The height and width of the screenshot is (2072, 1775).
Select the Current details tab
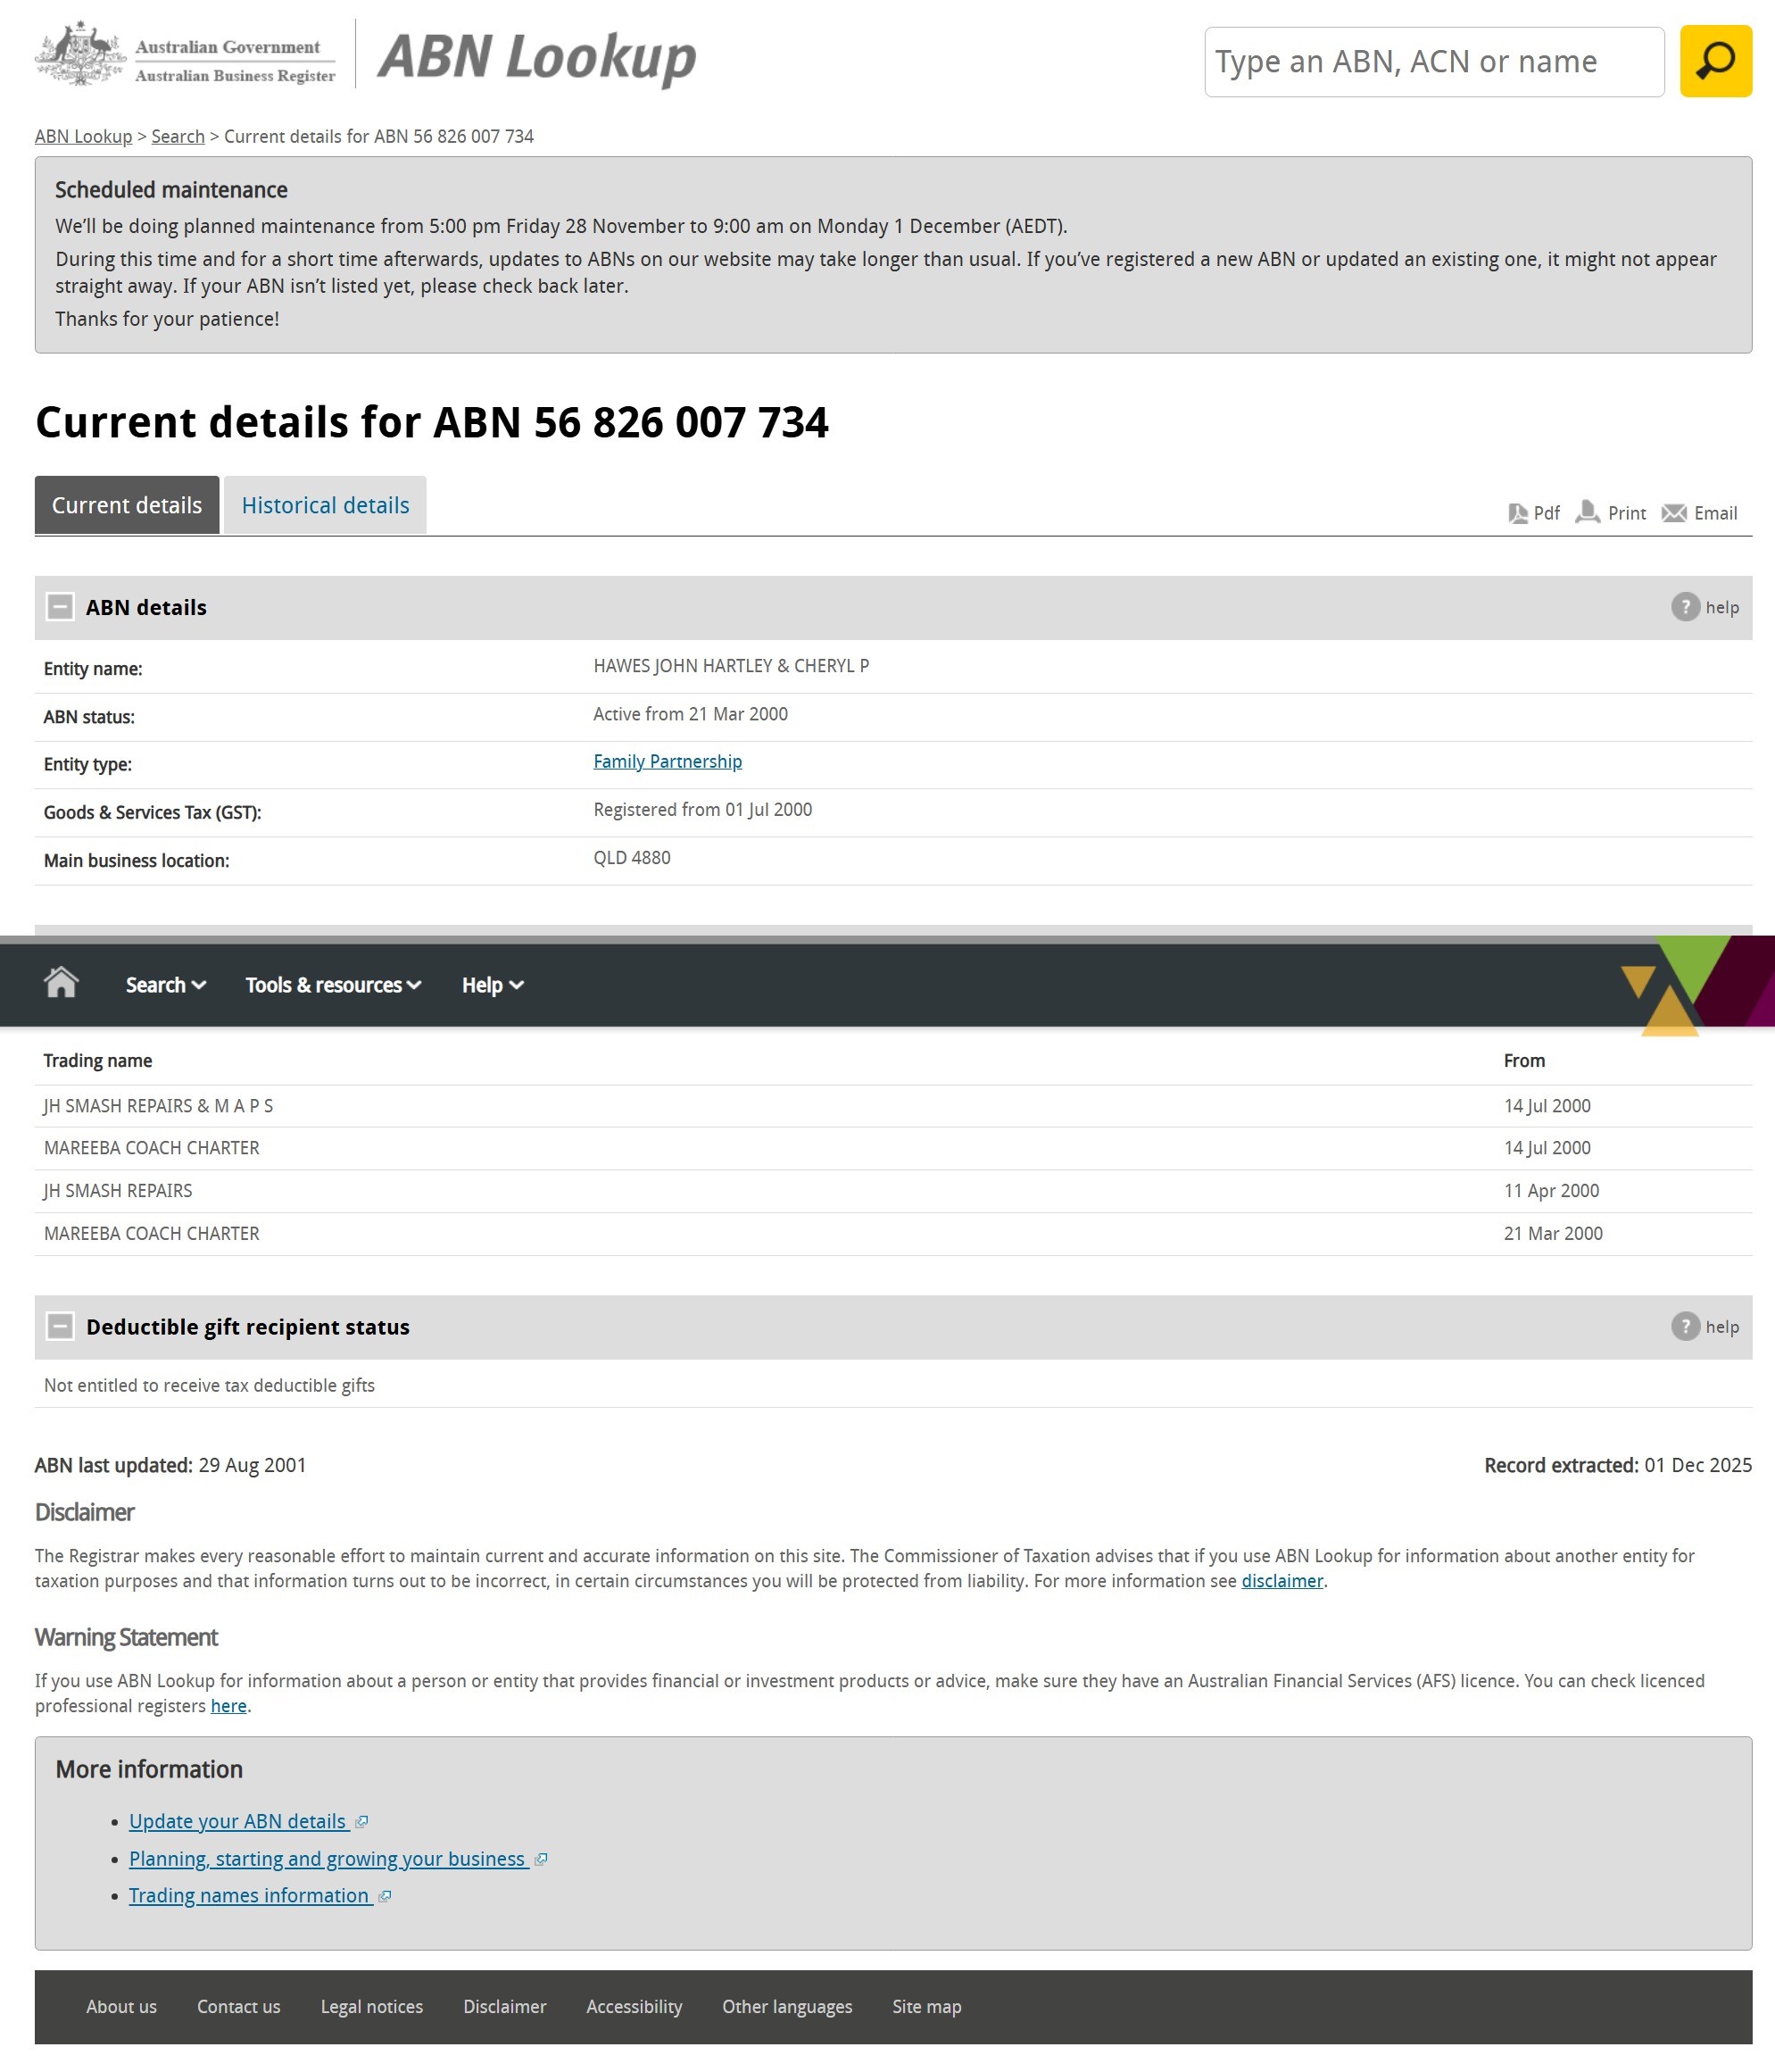127,505
